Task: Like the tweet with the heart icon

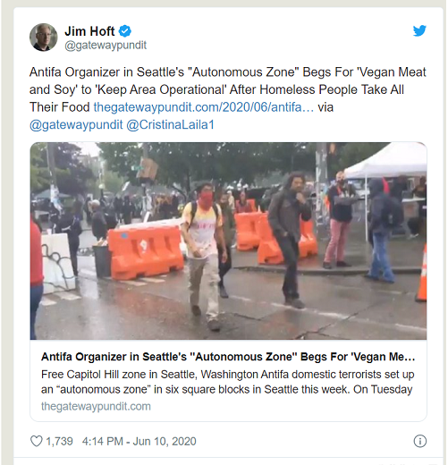Action: [x=37, y=441]
